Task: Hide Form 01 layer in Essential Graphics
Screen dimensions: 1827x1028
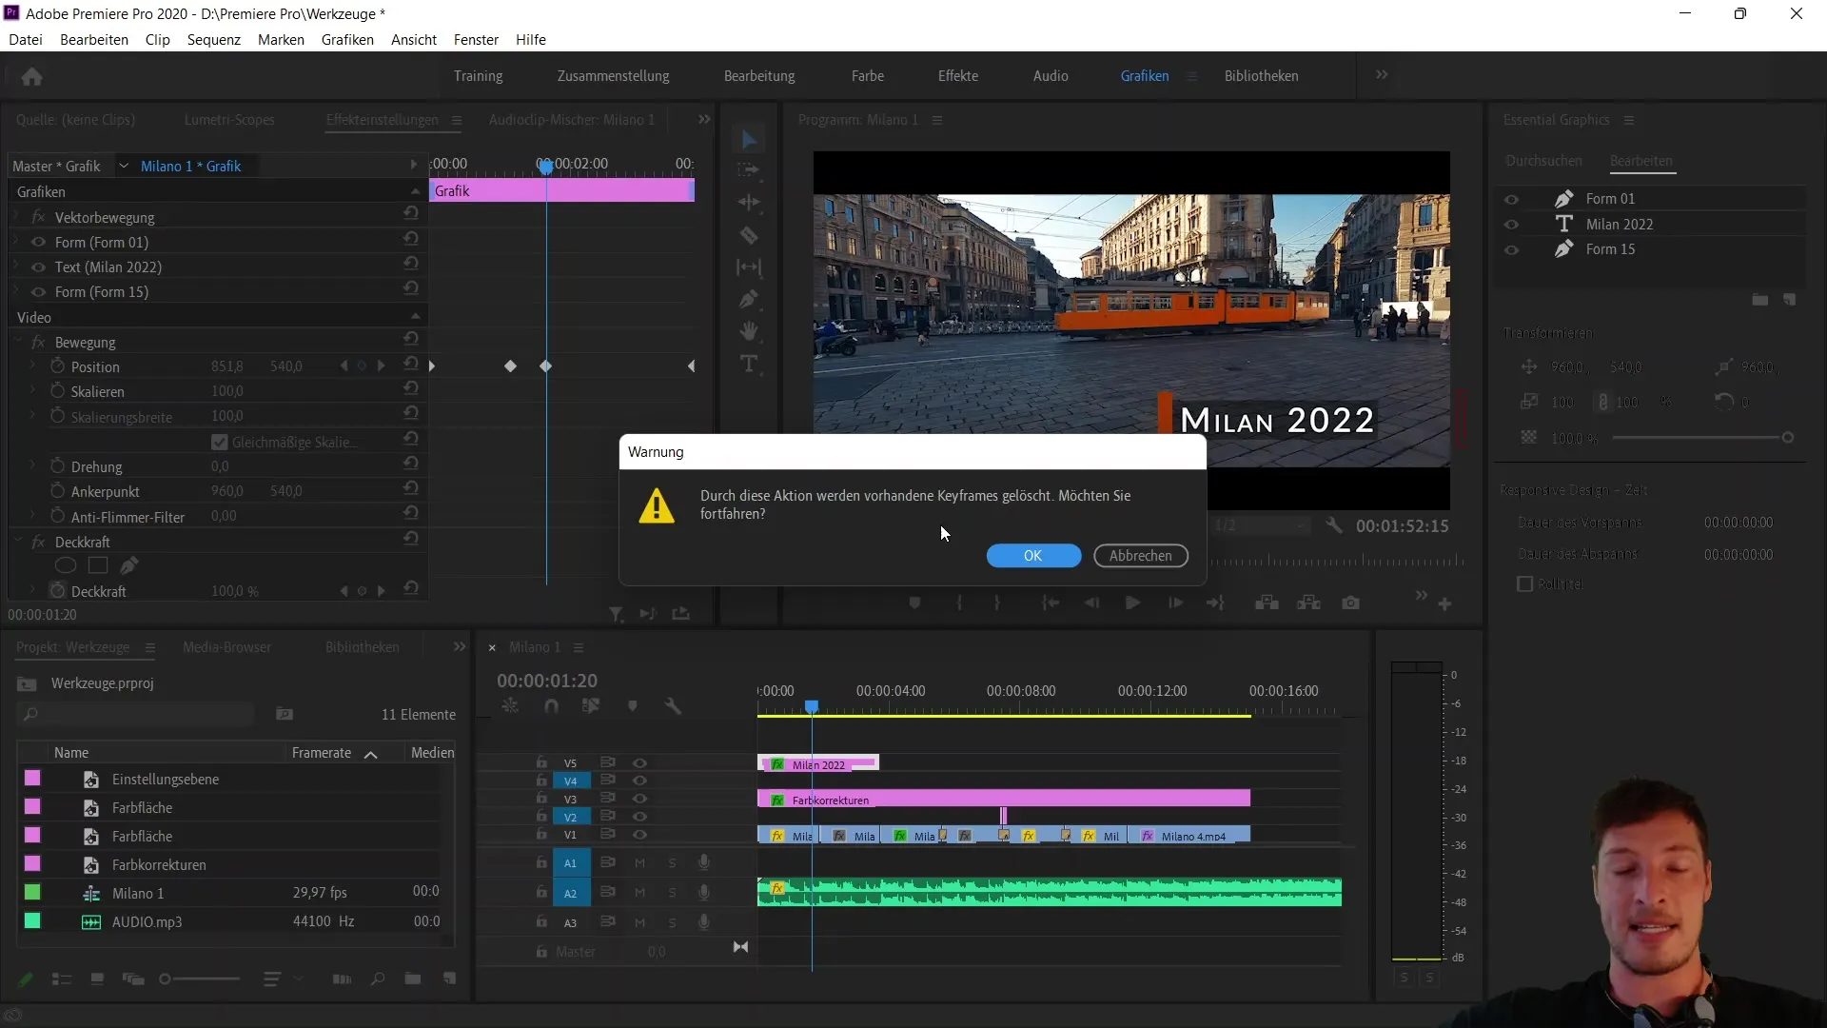Action: coord(1511,199)
